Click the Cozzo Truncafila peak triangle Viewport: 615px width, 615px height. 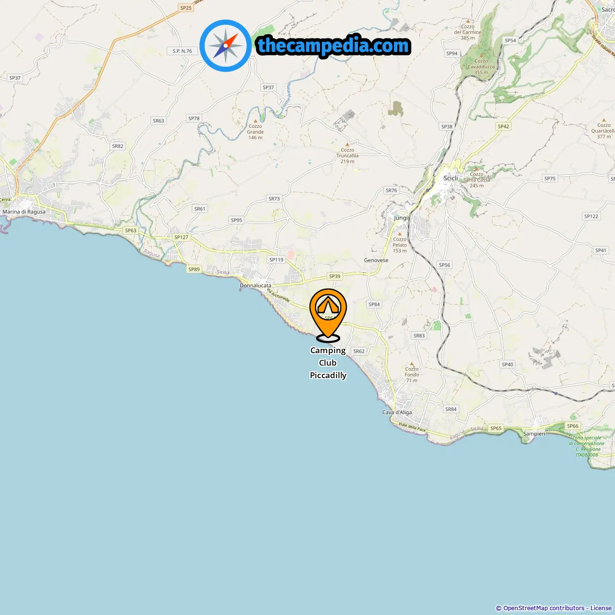(x=347, y=144)
